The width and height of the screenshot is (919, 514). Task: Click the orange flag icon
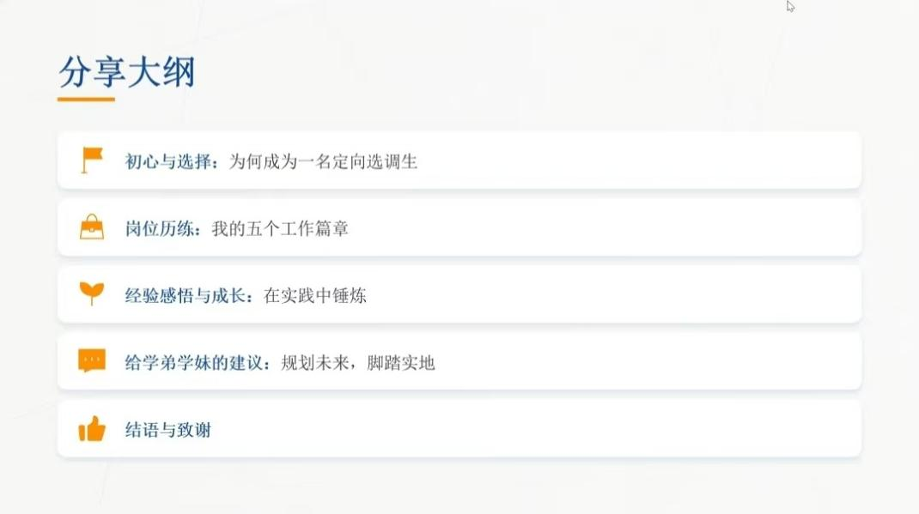[92, 160]
